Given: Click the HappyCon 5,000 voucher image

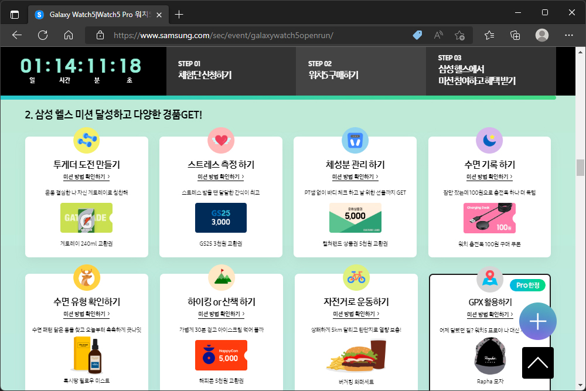Looking at the screenshot, I should click(222, 355).
